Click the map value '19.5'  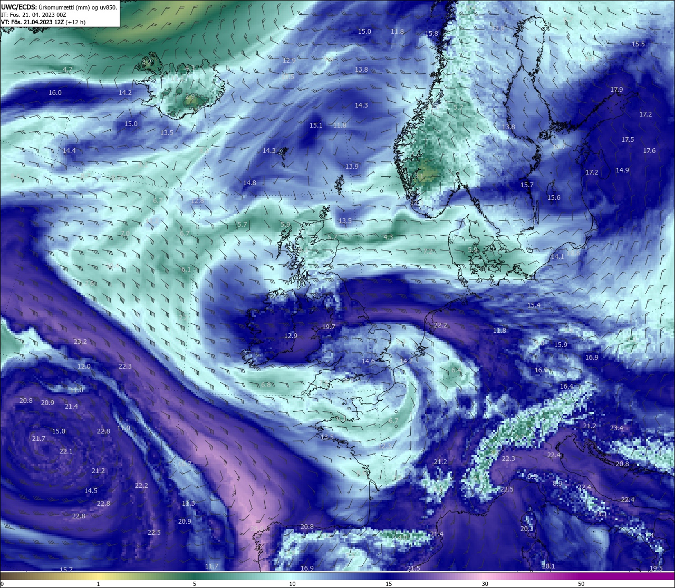(x=656, y=568)
